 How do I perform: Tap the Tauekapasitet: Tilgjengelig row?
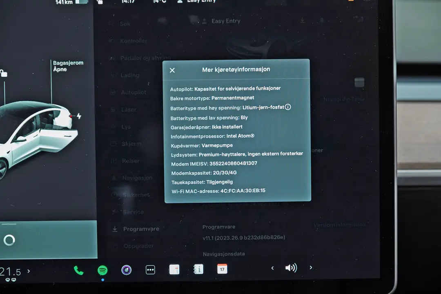coord(202,182)
